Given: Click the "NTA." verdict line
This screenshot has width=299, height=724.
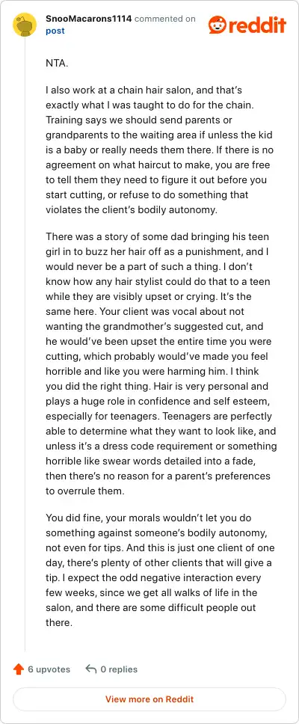Looking at the screenshot, I should tap(57, 64).
